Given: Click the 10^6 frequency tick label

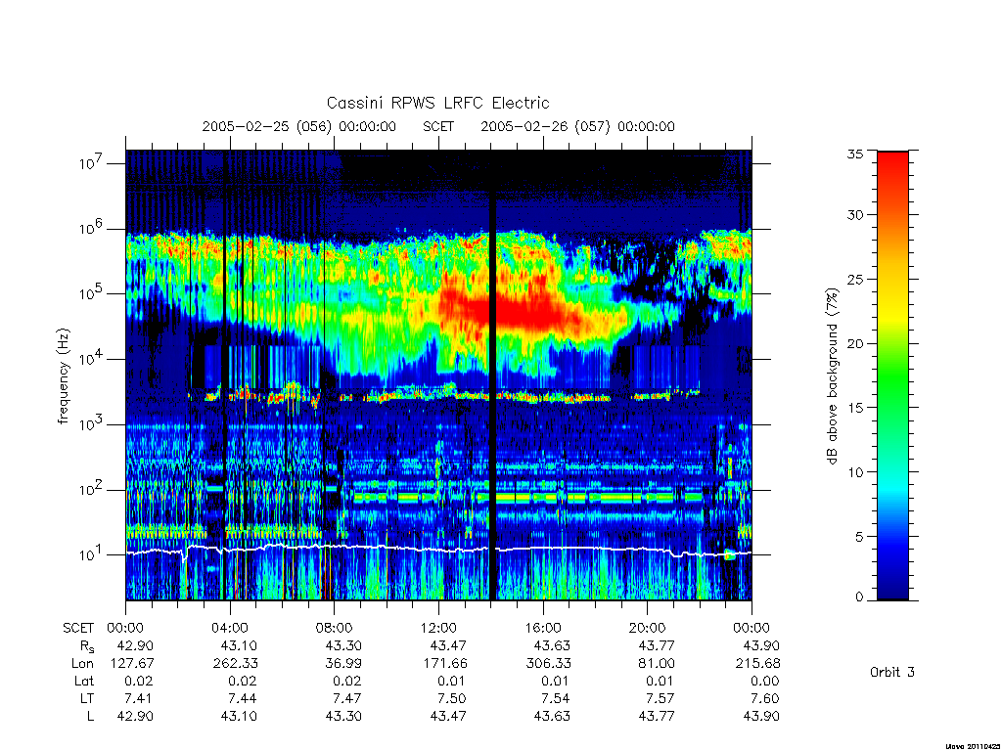Looking at the screenshot, I should point(92,229).
